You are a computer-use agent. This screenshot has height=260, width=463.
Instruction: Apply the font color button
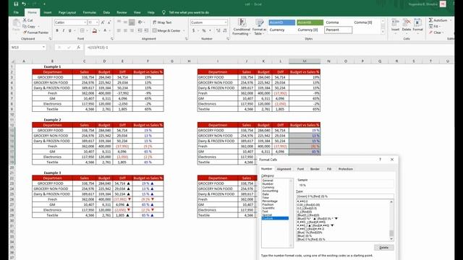pos(105,30)
